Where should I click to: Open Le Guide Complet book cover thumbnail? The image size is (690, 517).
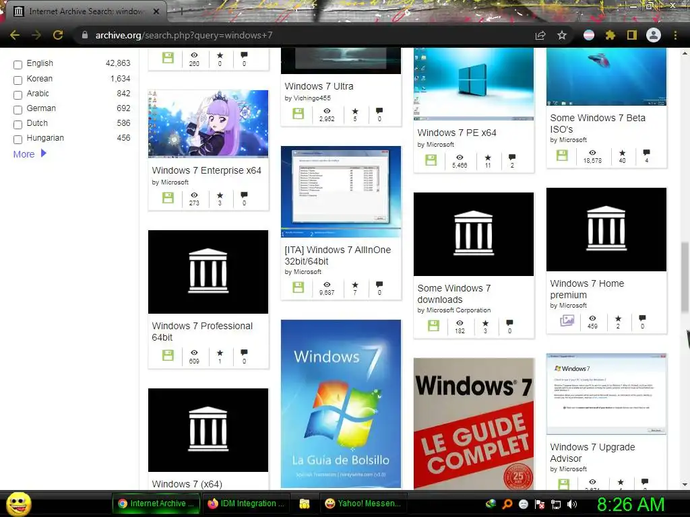click(x=474, y=424)
